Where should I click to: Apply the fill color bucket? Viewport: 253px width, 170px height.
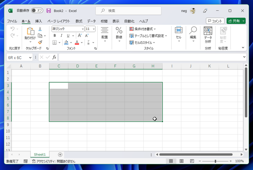(x=66, y=42)
